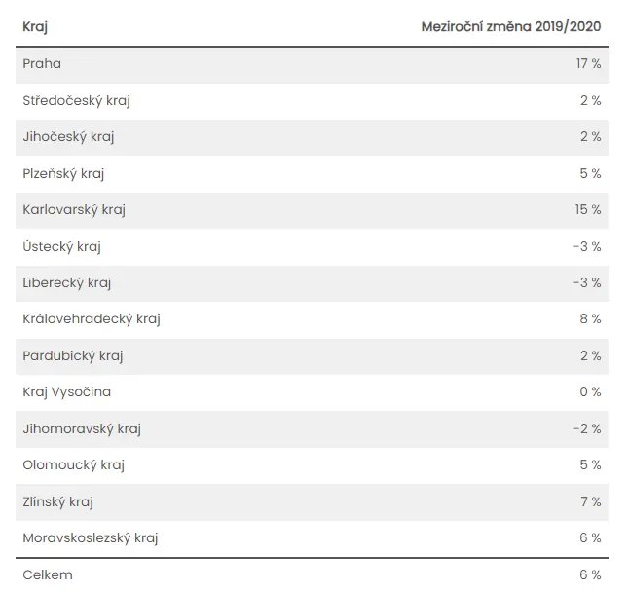Image resolution: width=629 pixels, height=593 pixels.
Task: Select the Středočeský kraj row
Action: [x=313, y=101]
